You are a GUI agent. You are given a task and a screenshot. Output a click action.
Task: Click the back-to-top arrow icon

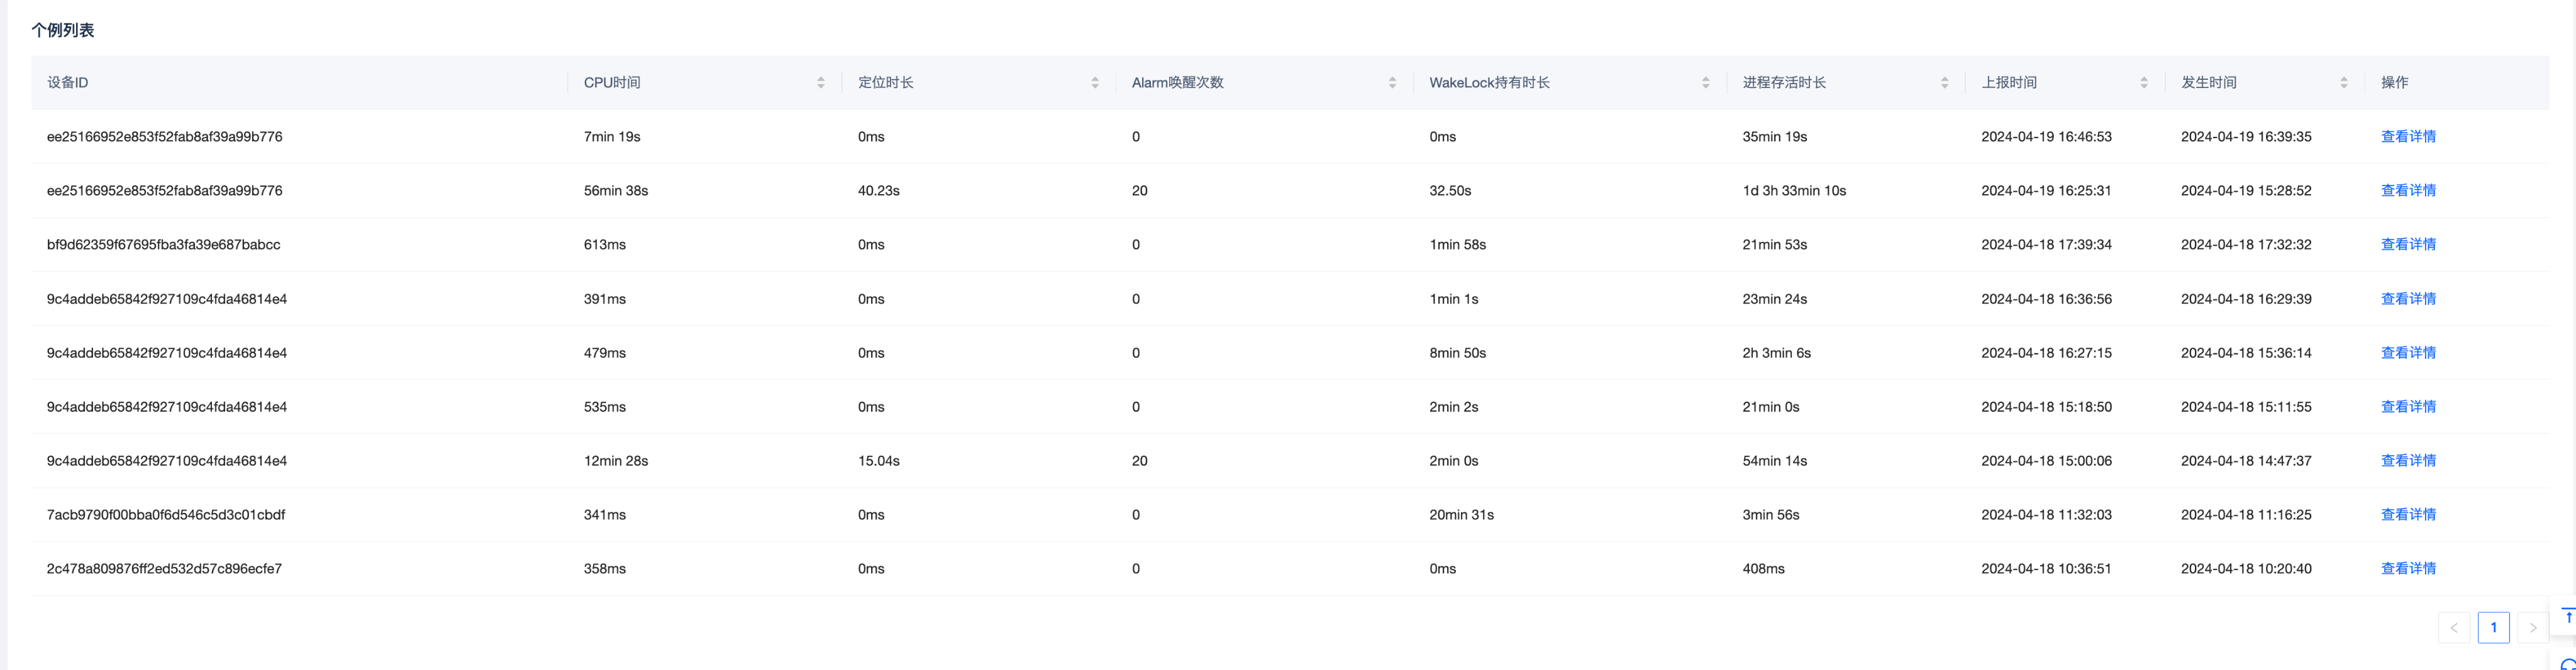pos(2566,617)
